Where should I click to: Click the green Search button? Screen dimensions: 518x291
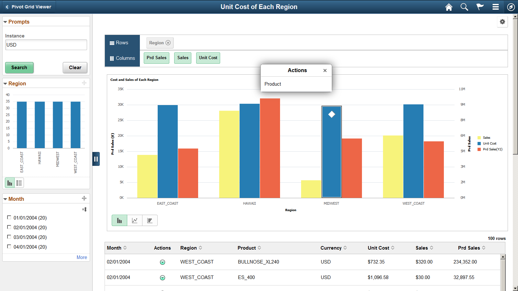click(x=19, y=68)
